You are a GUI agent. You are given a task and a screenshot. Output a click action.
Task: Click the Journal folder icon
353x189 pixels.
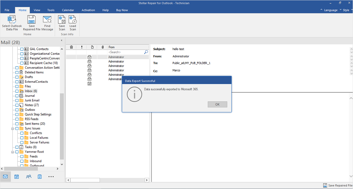pos(22,96)
